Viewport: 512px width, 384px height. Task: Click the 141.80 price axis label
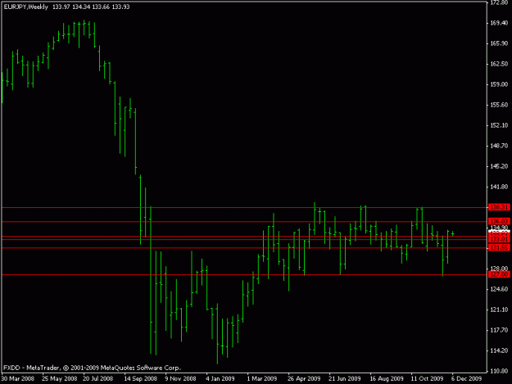(499, 187)
